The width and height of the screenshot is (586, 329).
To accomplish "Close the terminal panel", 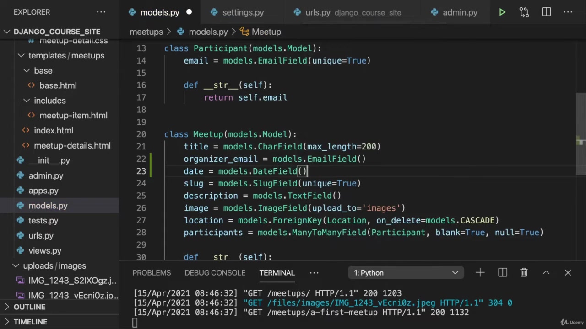I will pyautogui.click(x=568, y=273).
